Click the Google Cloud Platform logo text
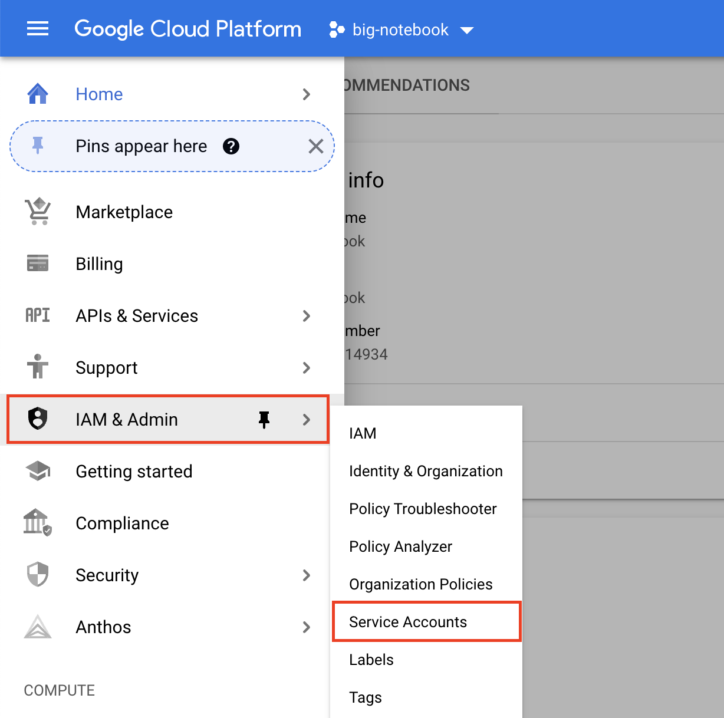 tap(187, 29)
